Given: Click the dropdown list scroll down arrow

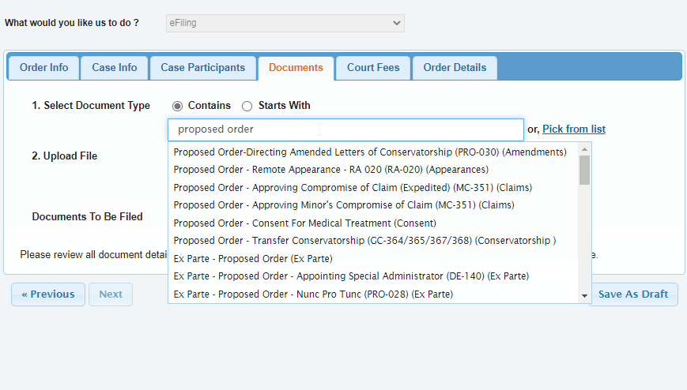Looking at the screenshot, I should (584, 296).
